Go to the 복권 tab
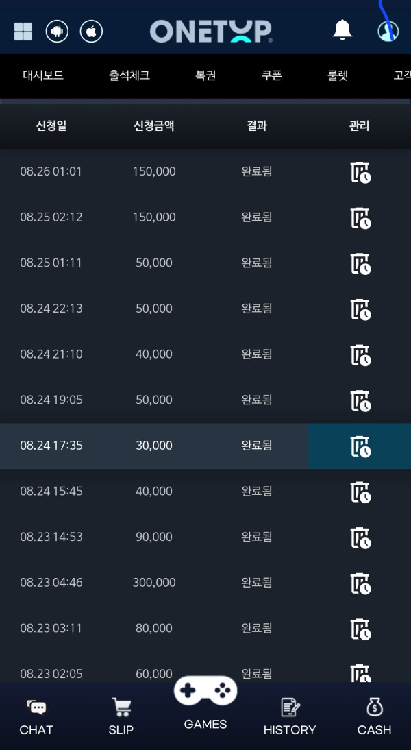This screenshot has height=750, width=411. point(206,75)
